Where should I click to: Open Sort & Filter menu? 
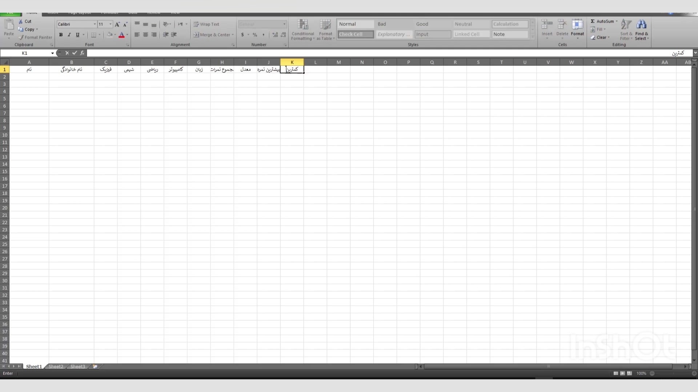[626, 30]
